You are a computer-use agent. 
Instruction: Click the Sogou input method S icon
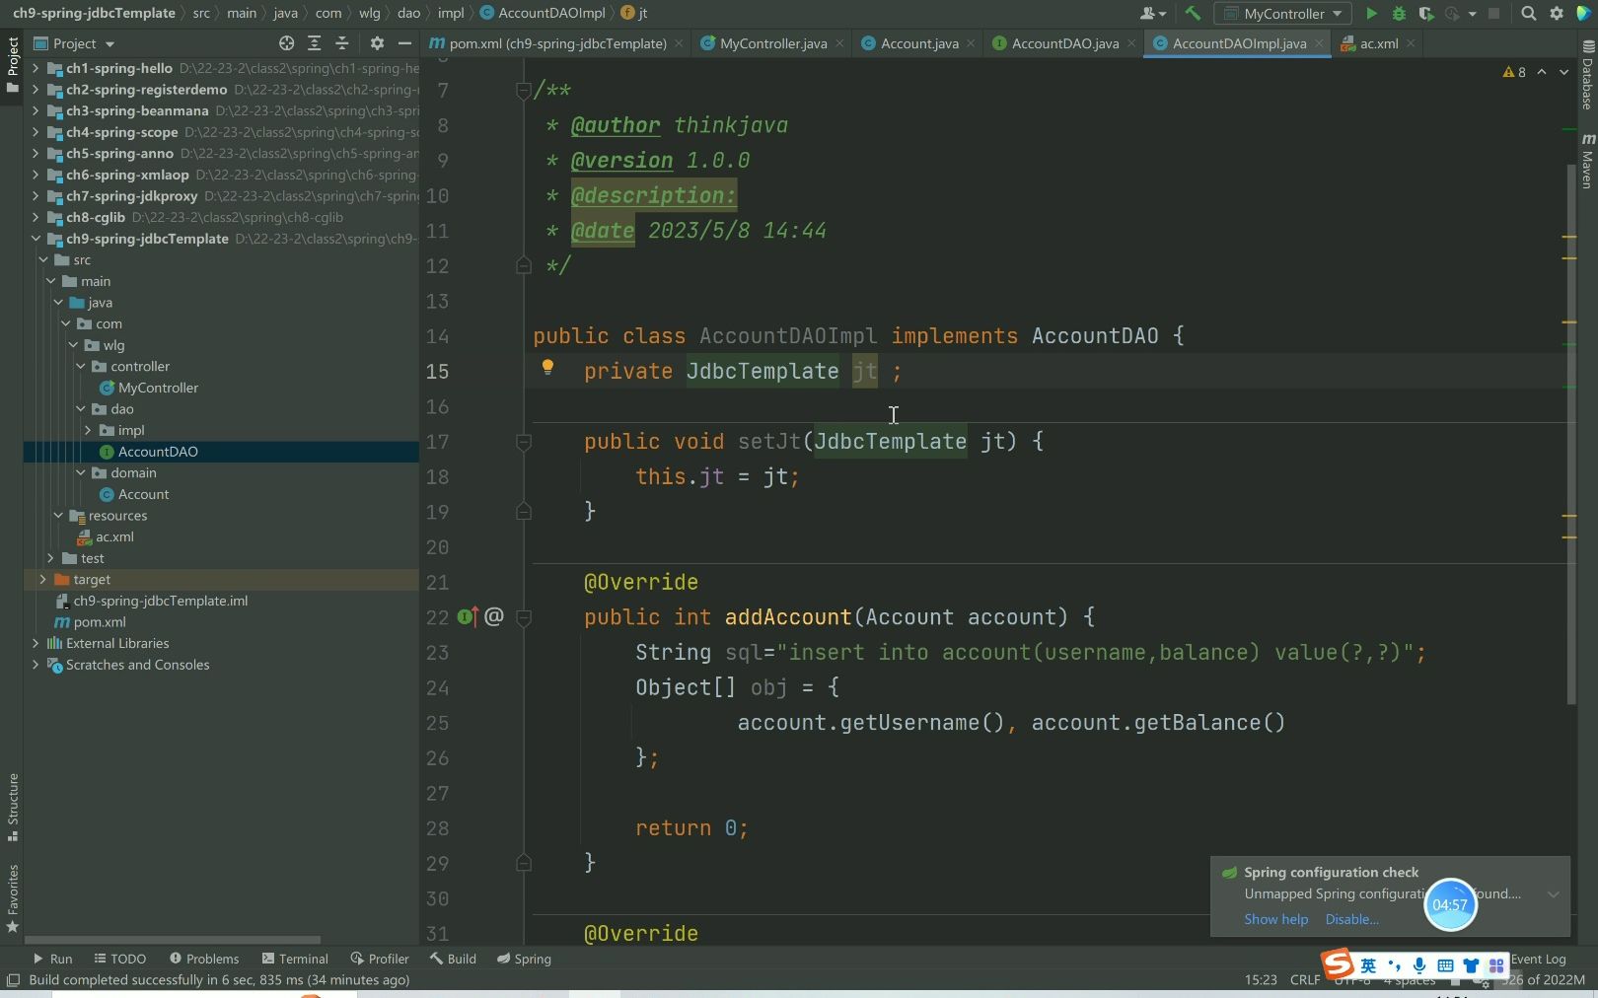1338,963
